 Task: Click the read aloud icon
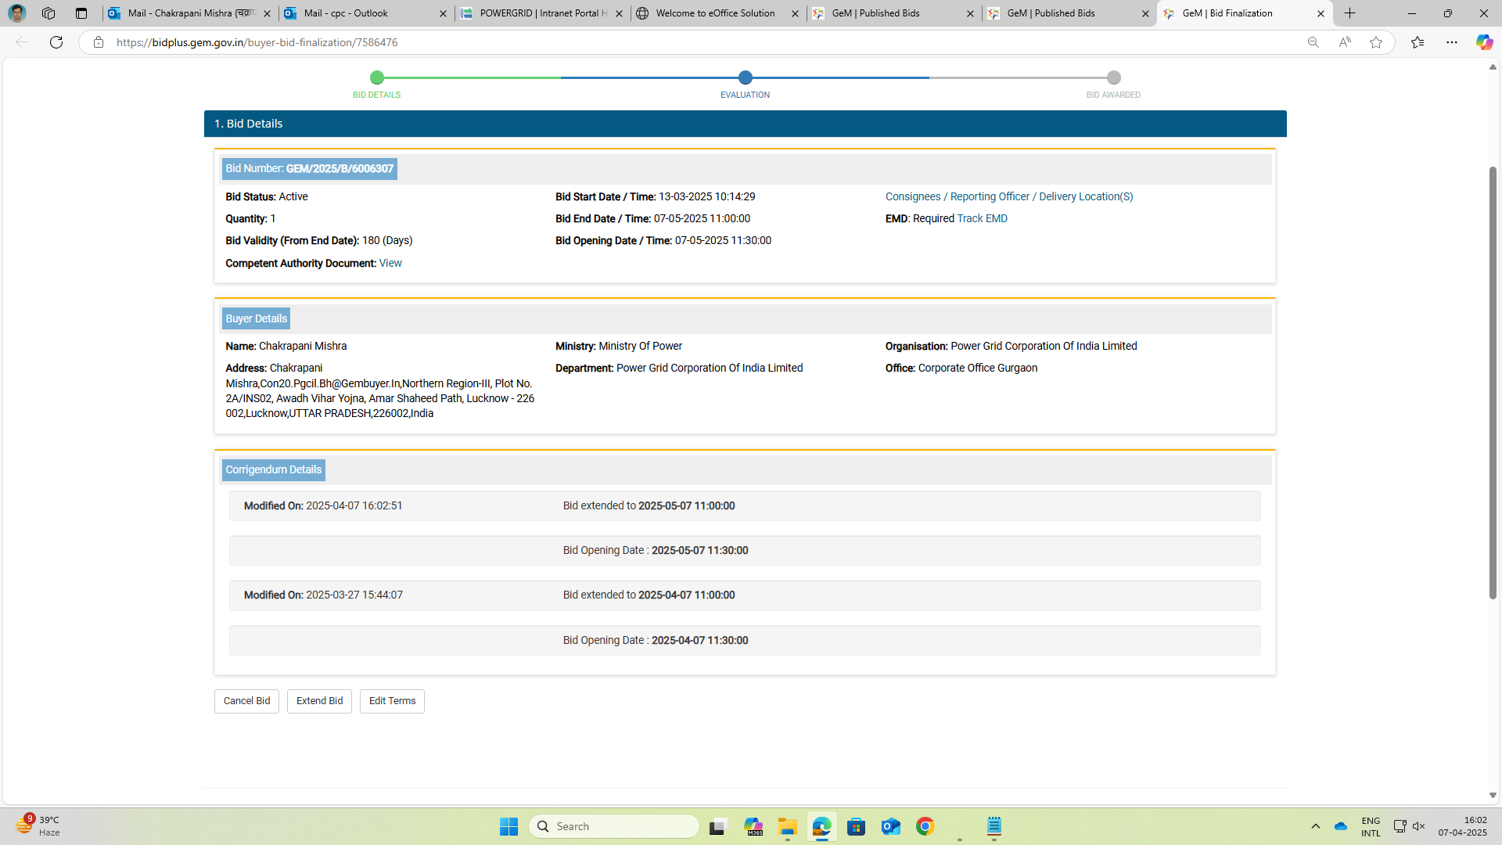[x=1345, y=42]
